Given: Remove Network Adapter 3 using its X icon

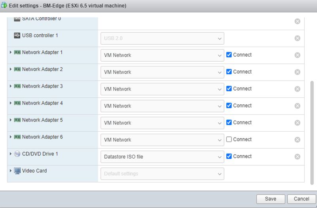Looking at the screenshot, I should [298, 89].
